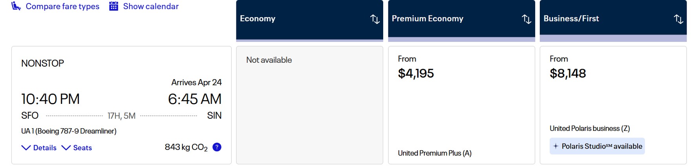Click the calendar icon beside Show calendar

click(x=114, y=6)
